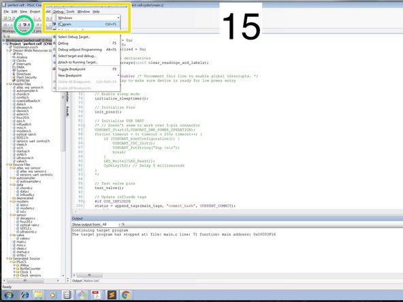
Task: Click the workspace tree scroll-down arrow
Action: pyautogui.click(x=63, y=275)
